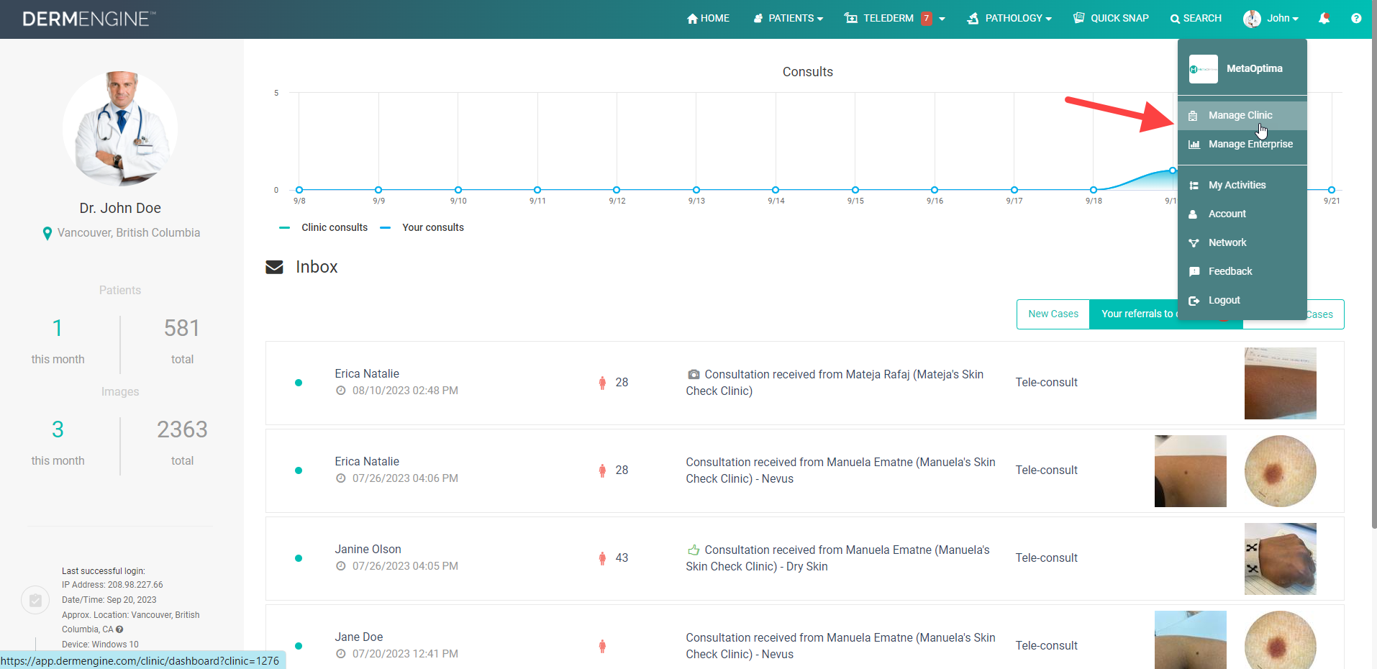Click the 9/12 chart data point
This screenshot has height=669, width=1377.
[x=617, y=191]
